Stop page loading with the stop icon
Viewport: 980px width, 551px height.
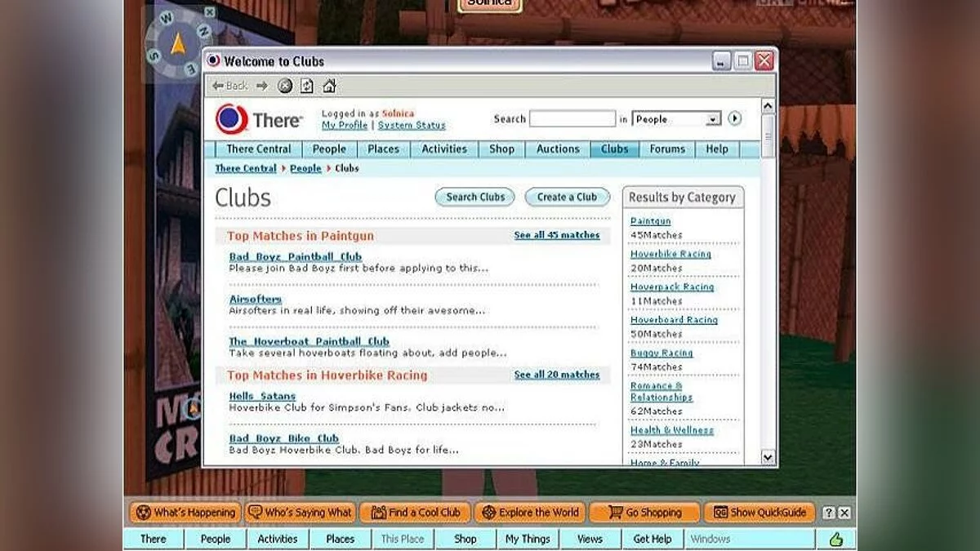click(x=285, y=86)
